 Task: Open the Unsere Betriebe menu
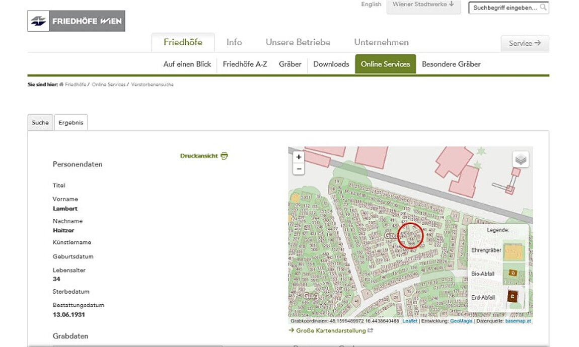(x=298, y=42)
